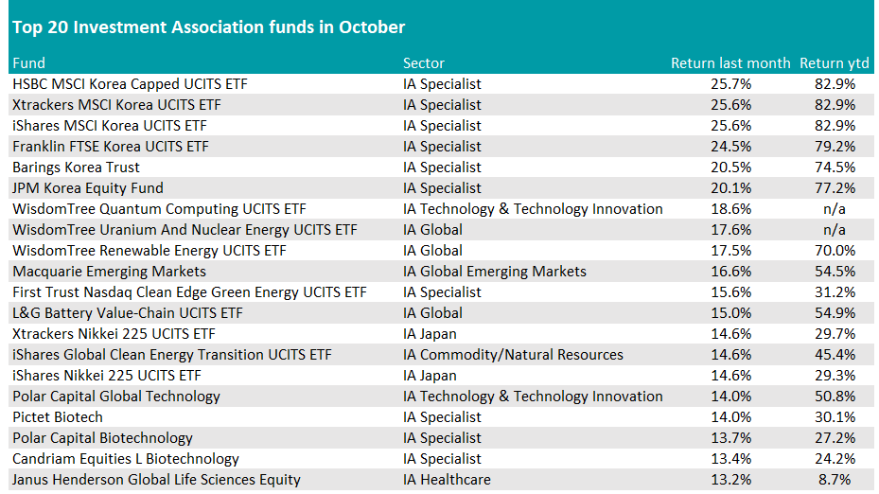This screenshot has width=879, height=494.
Task: Click the table title 'Top 20 Investment Association funds'
Action: pyautogui.click(x=208, y=27)
